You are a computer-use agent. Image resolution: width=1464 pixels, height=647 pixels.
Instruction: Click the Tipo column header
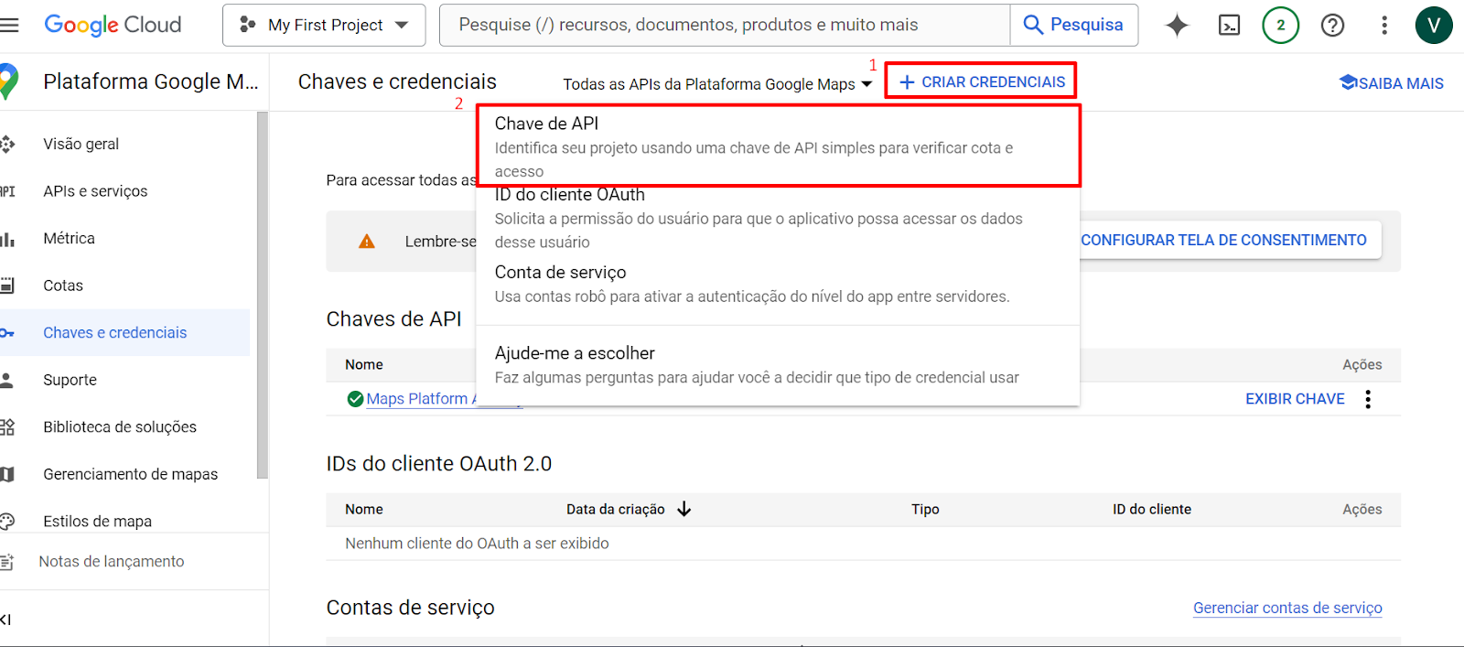pos(925,509)
